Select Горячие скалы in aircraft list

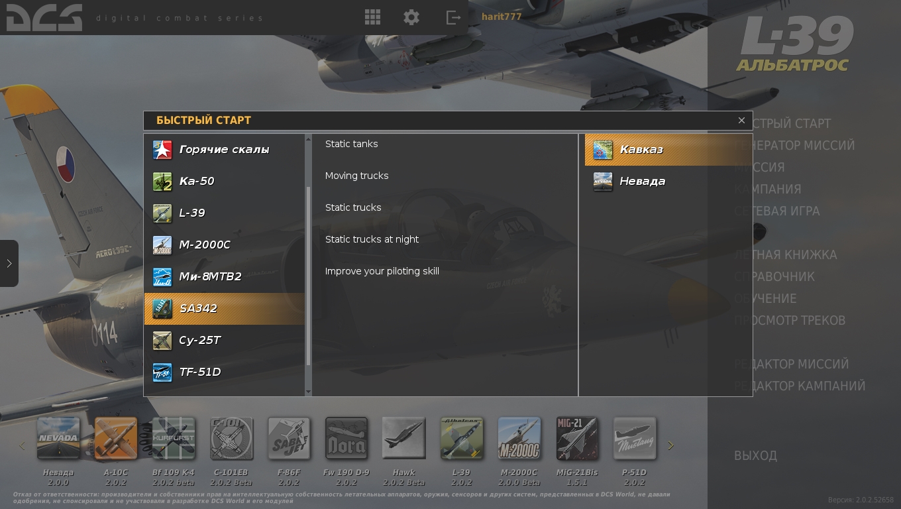coord(225,150)
